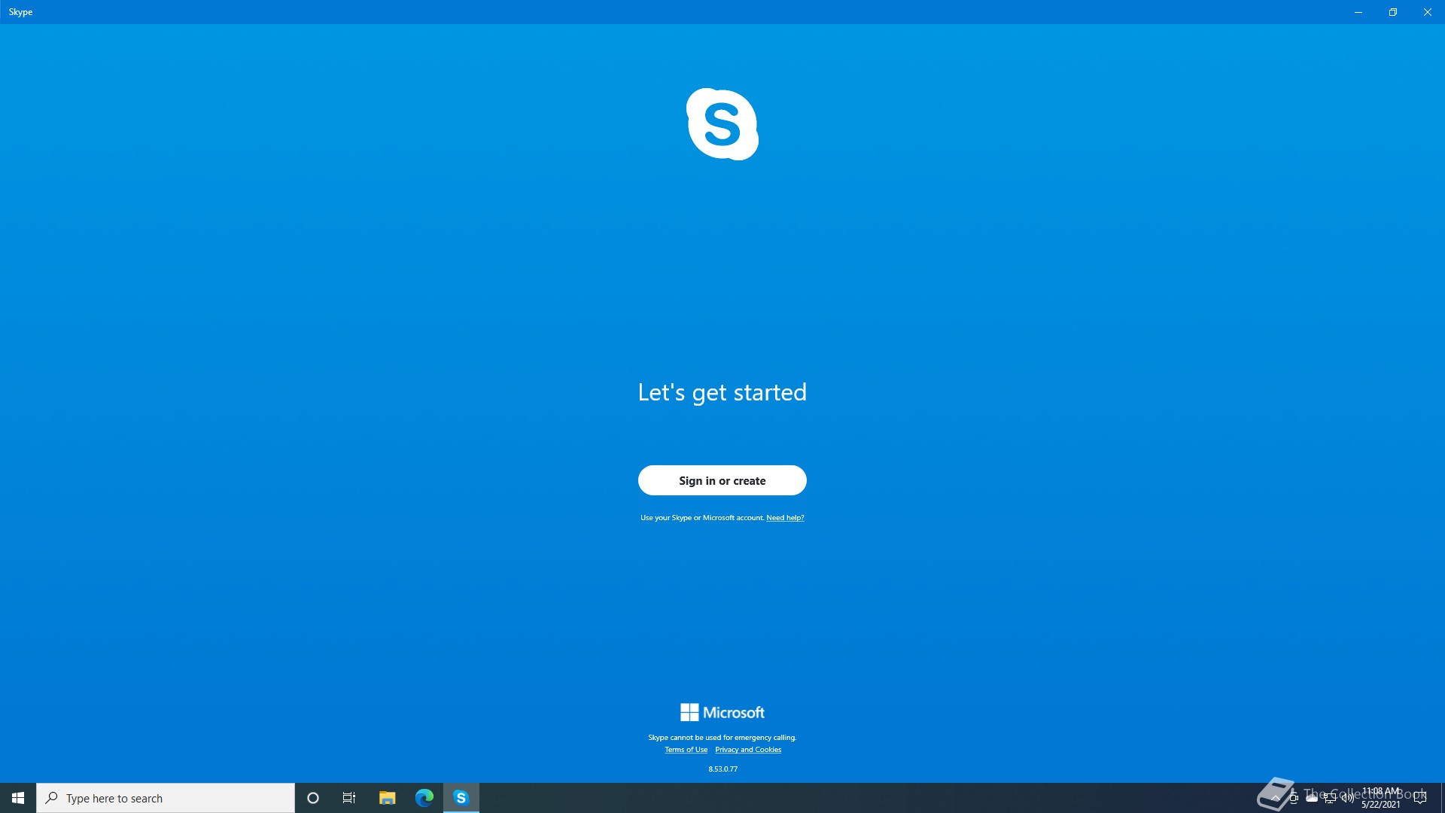
Task: Click the Sign in or create button
Action: click(722, 480)
